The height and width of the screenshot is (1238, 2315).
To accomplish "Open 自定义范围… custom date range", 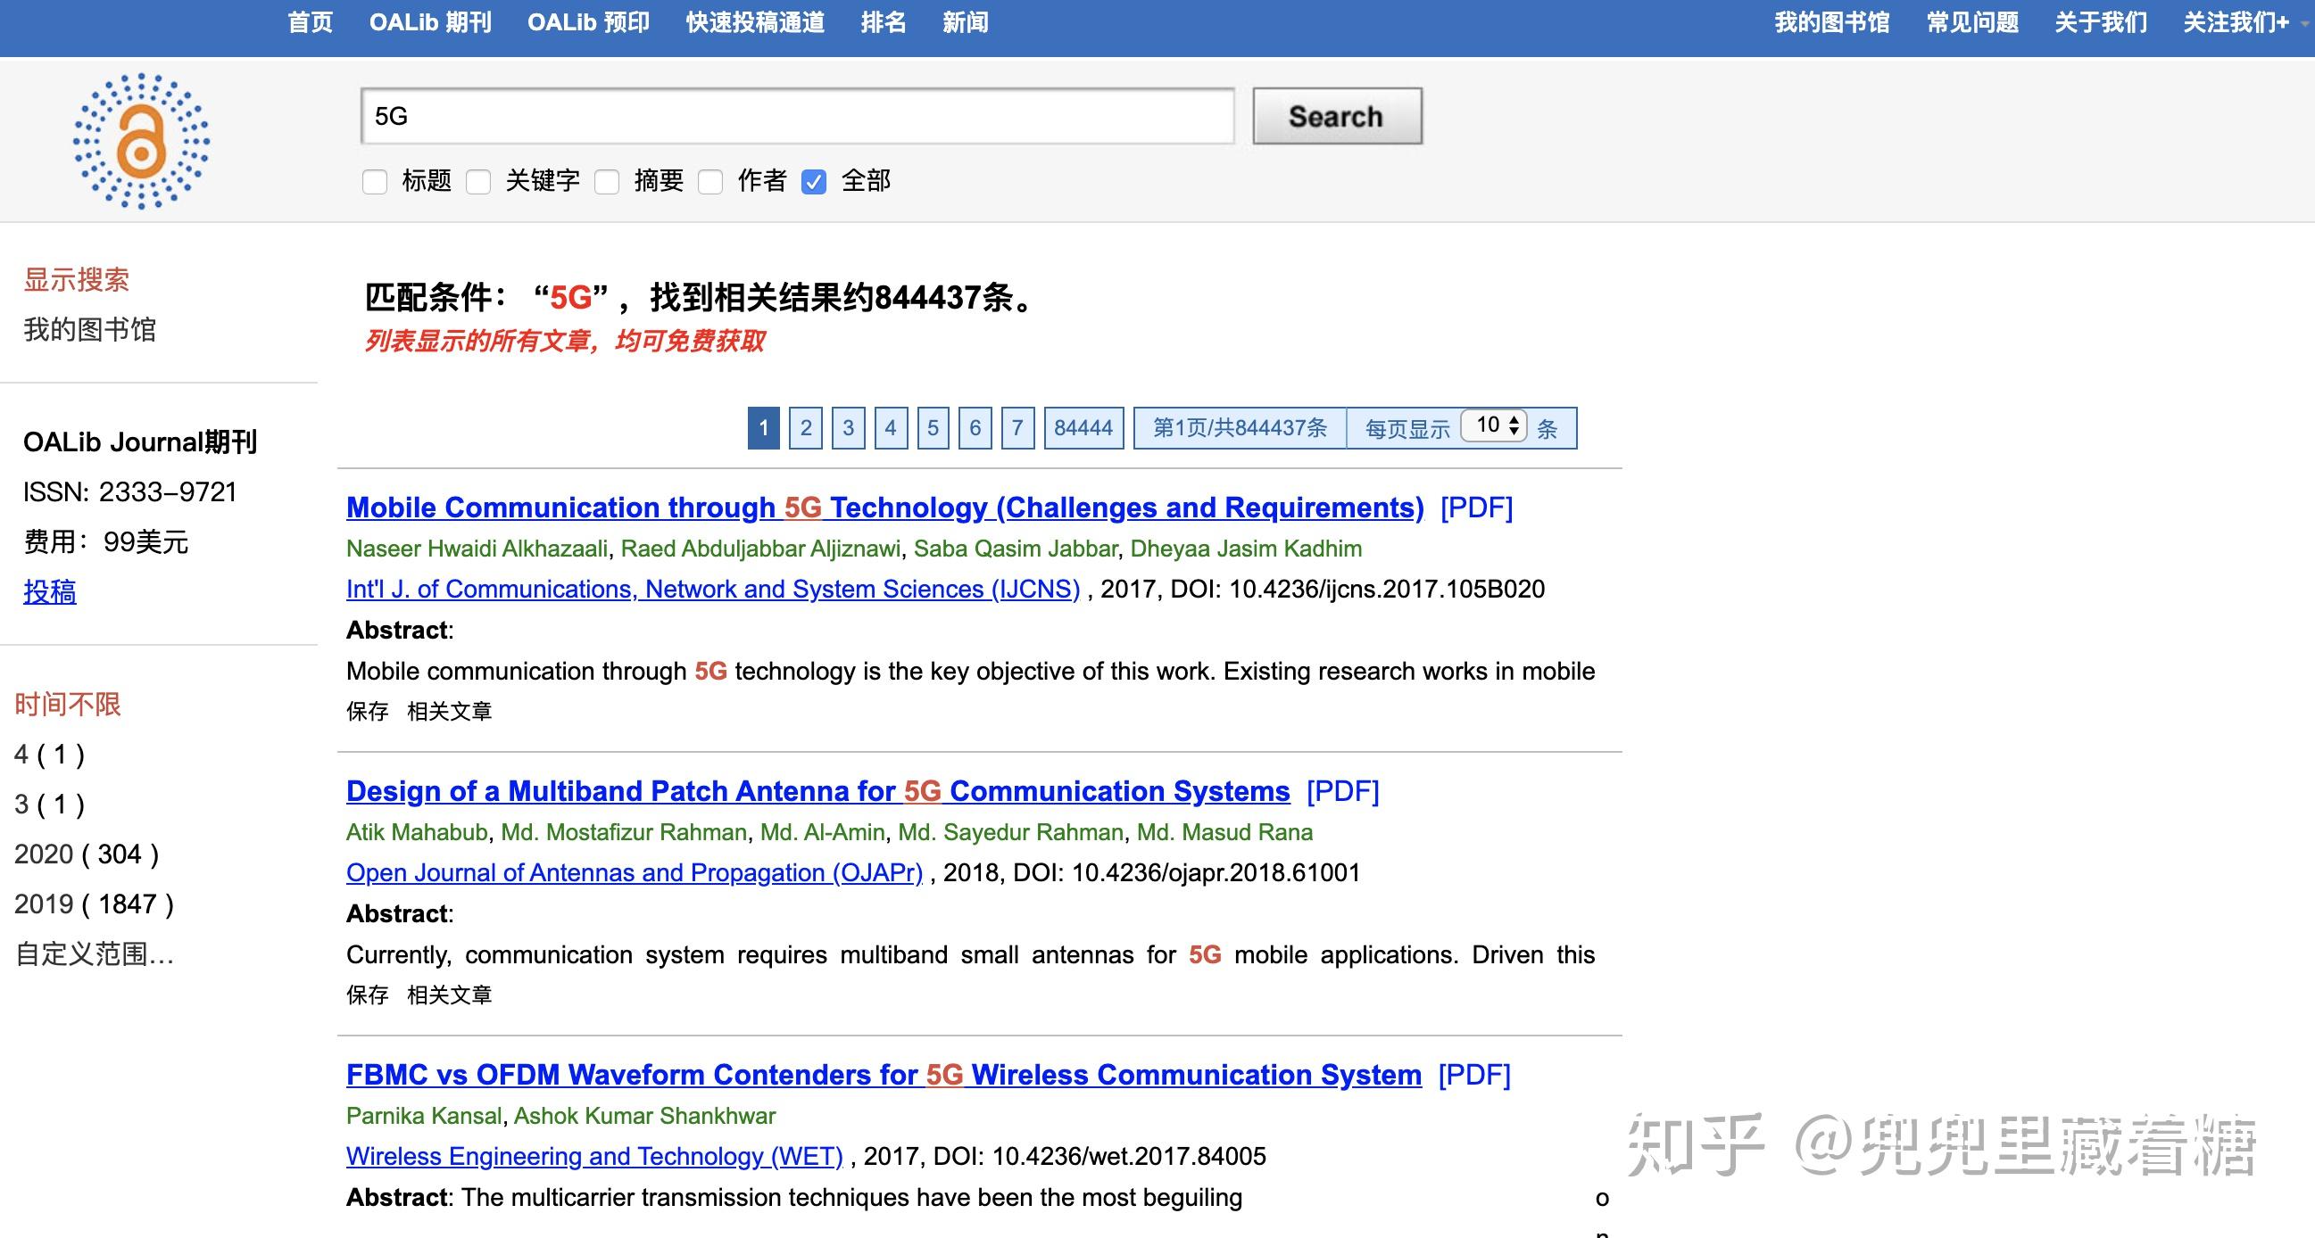I will (x=95, y=954).
